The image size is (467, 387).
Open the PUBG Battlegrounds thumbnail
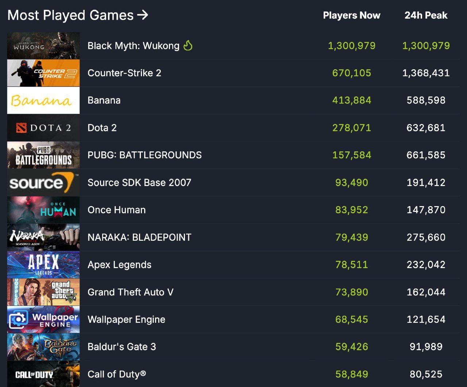pos(43,155)
